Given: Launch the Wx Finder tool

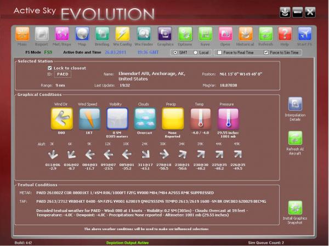Looking at the screenshot, I should (x=144, y=35).
